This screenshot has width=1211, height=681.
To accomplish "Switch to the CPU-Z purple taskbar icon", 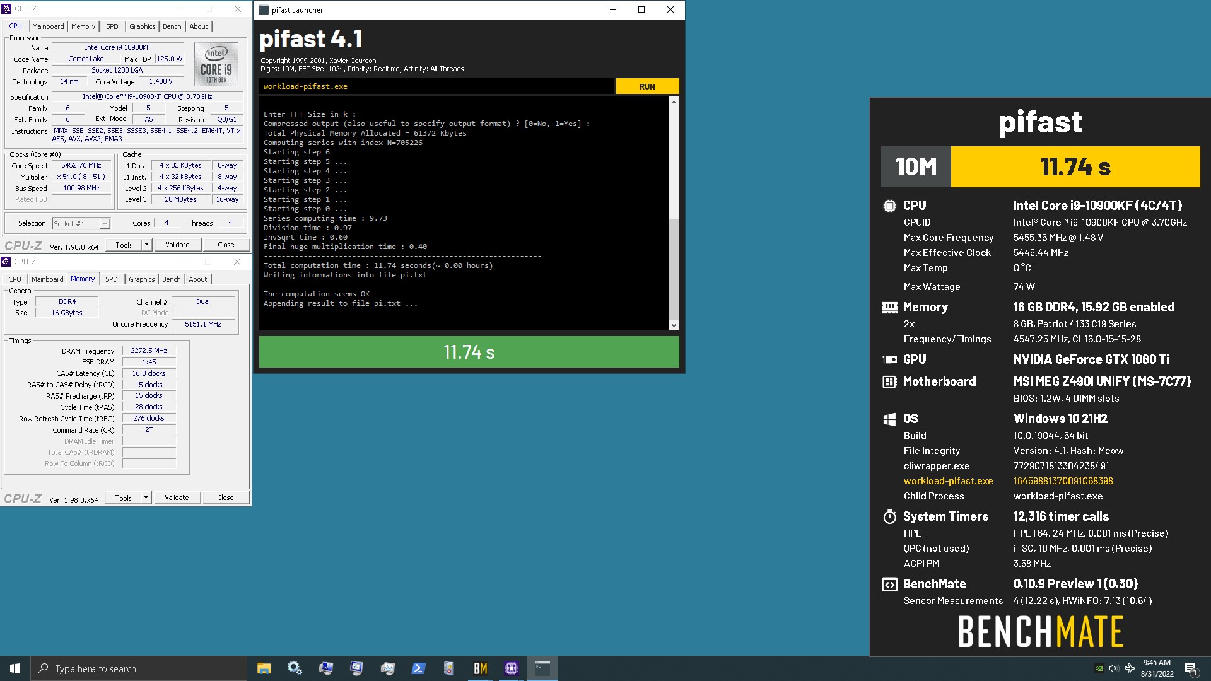I will pyautogui.click(x=511, y=668).
